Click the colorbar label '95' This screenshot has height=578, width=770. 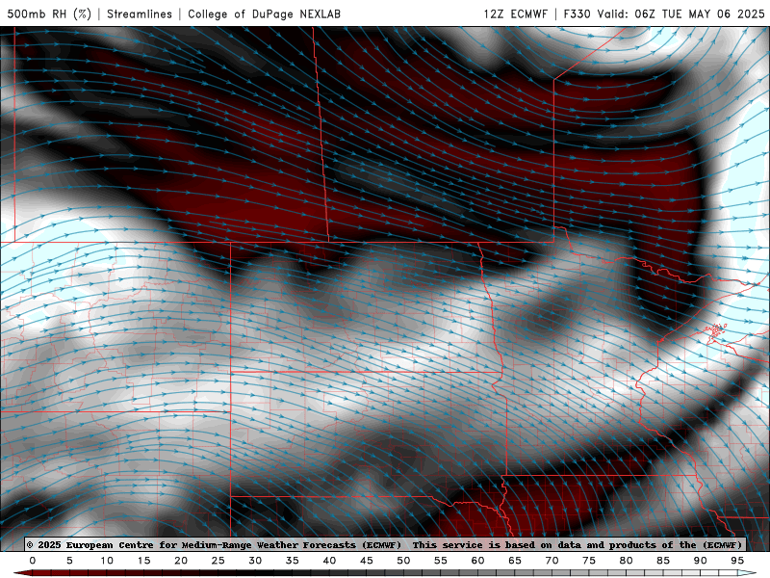737,561
